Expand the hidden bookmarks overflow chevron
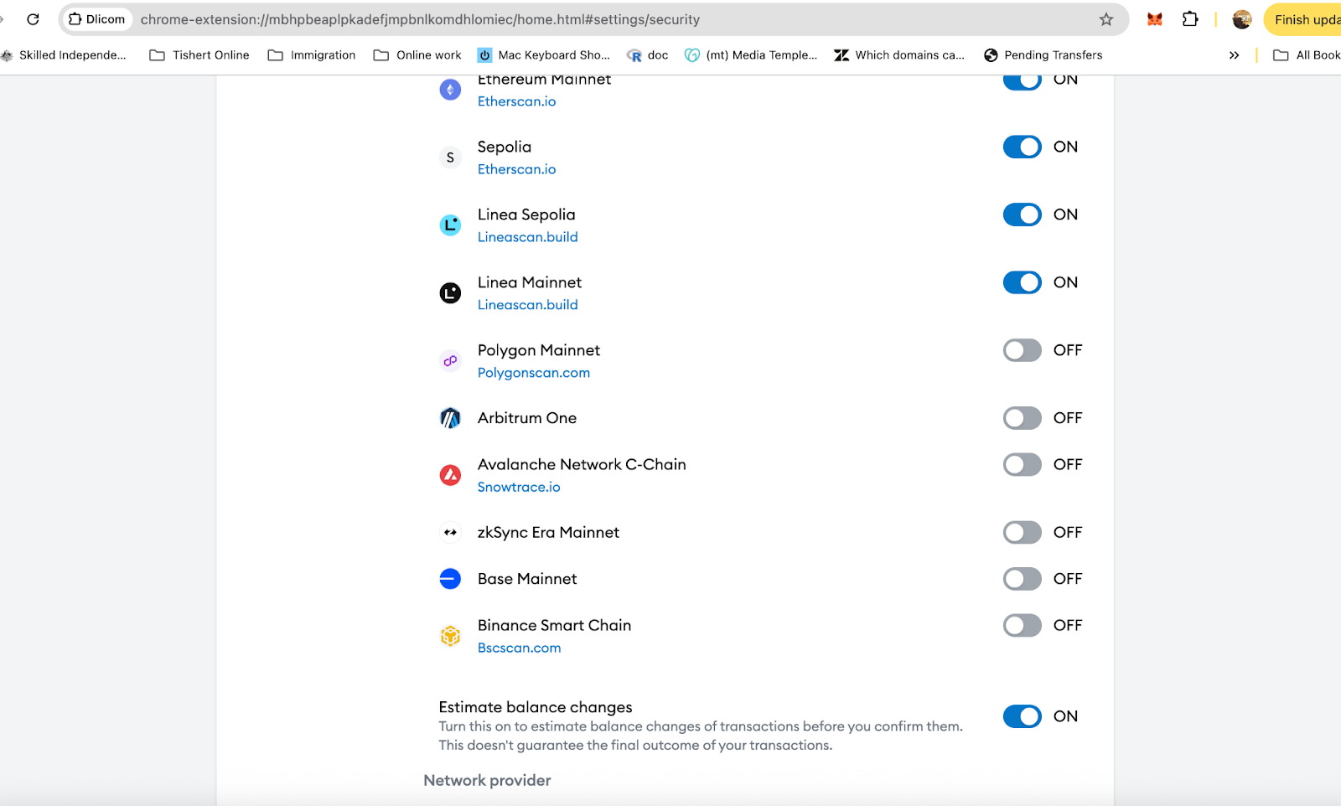The width and height of the screenshot is (1341, 806). 1234,55
